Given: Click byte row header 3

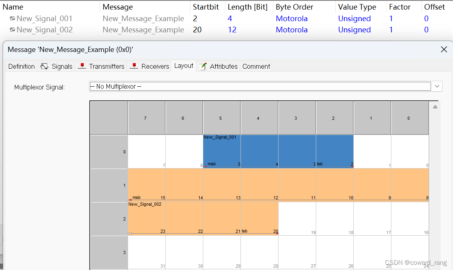Looking at the screenshot, I should click(109, 252).
